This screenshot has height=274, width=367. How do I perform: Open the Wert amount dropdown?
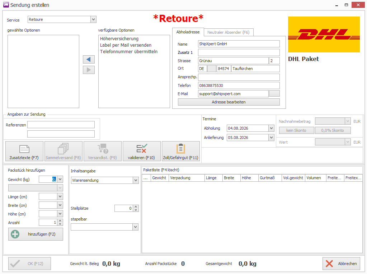click(x=348, y=142)
